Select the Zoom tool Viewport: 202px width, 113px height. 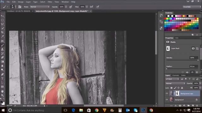[2, 95]
